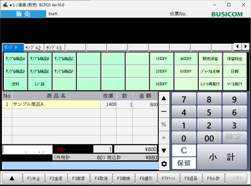Apply the 10%OFF discount button

(x=162, y=59)
